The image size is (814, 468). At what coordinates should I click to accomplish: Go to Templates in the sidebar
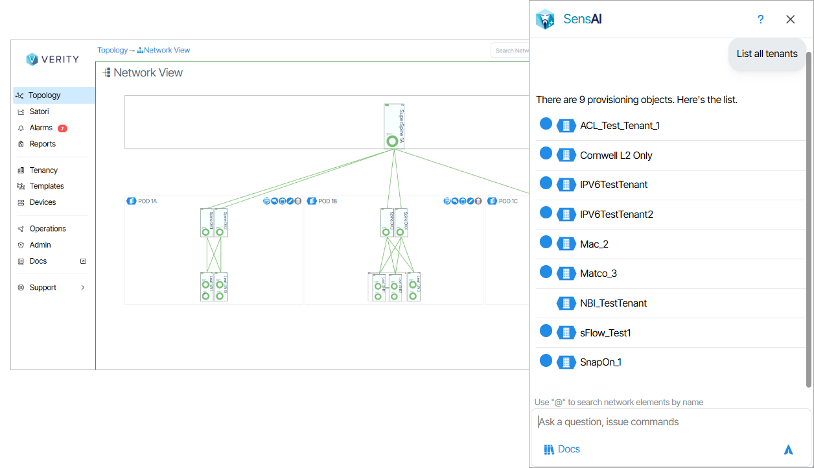tap(47, 187)
